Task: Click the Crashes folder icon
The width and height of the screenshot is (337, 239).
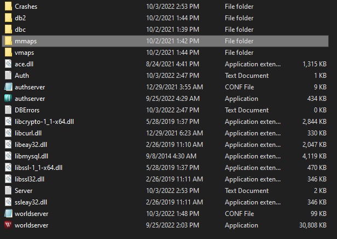Action: (x=8, y=6)
